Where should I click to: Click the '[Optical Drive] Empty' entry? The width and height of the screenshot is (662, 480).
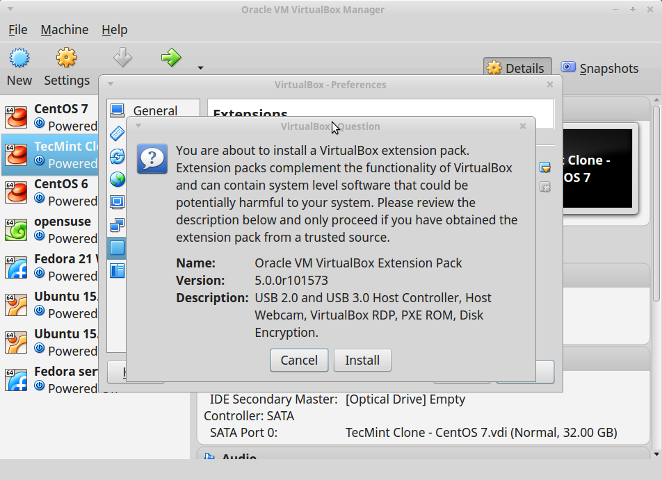[x=405, y=399]
